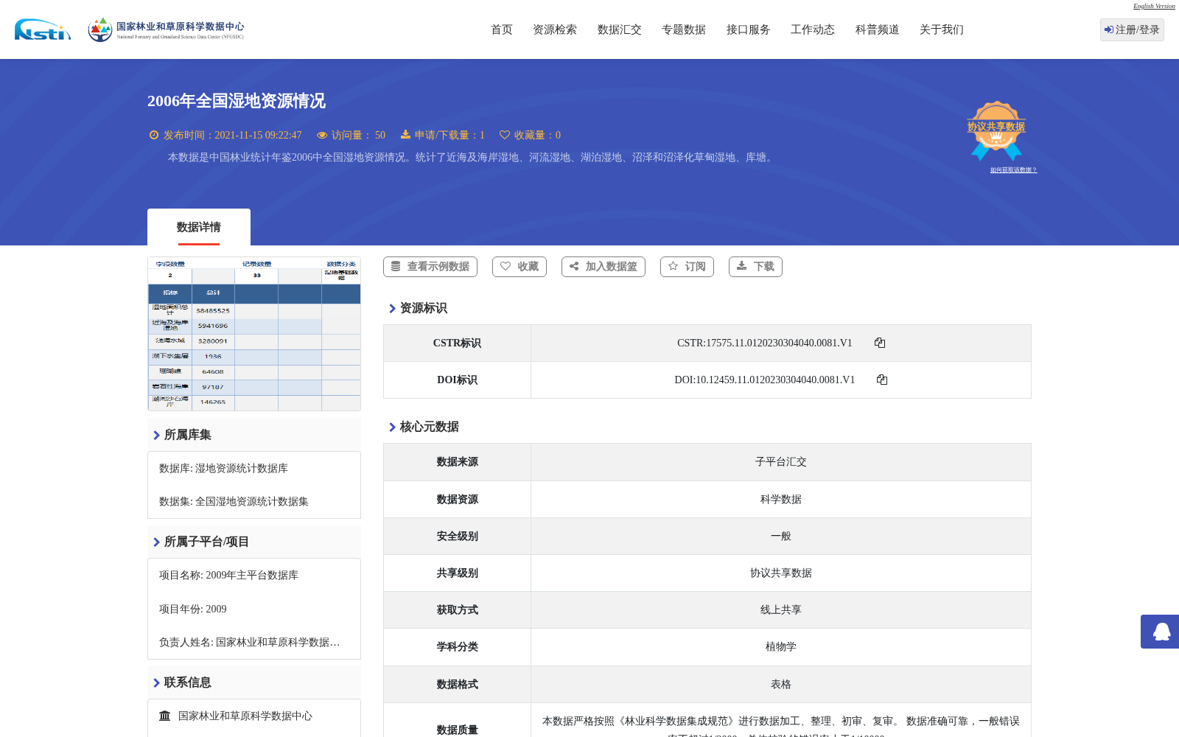Open the 科普频道 menu item
The height and width of the screenshot is (737, 1179).
[878, 29]
